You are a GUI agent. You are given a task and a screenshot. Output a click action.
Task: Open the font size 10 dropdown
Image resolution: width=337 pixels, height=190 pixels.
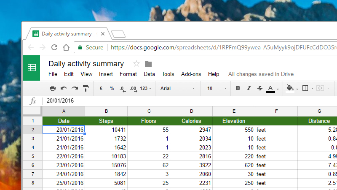(217, 88)
